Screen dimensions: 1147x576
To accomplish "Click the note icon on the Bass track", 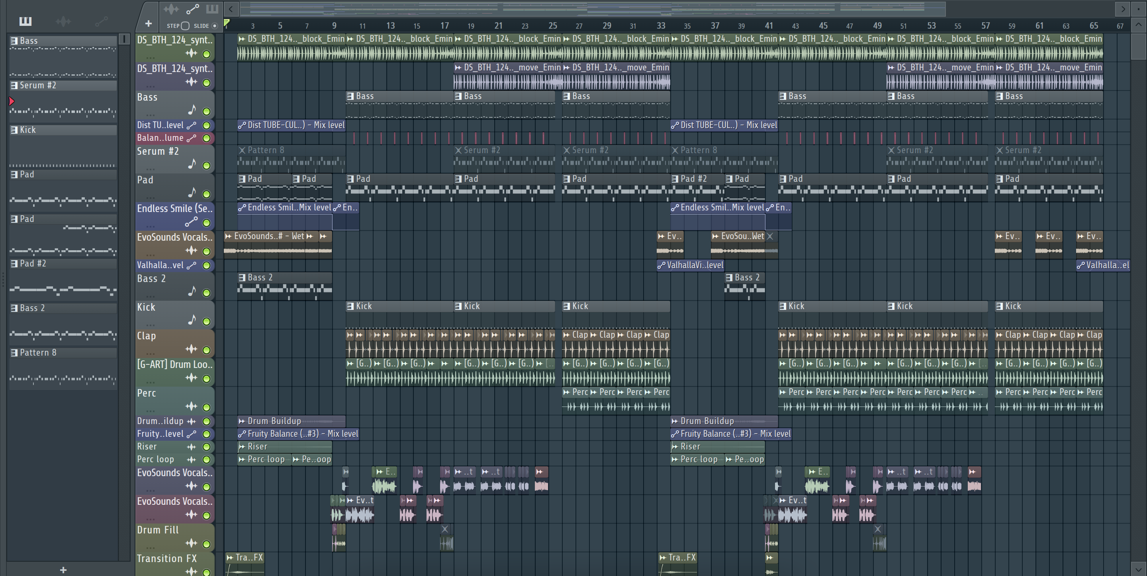I will pyautogui.click(x=192, y=110).
